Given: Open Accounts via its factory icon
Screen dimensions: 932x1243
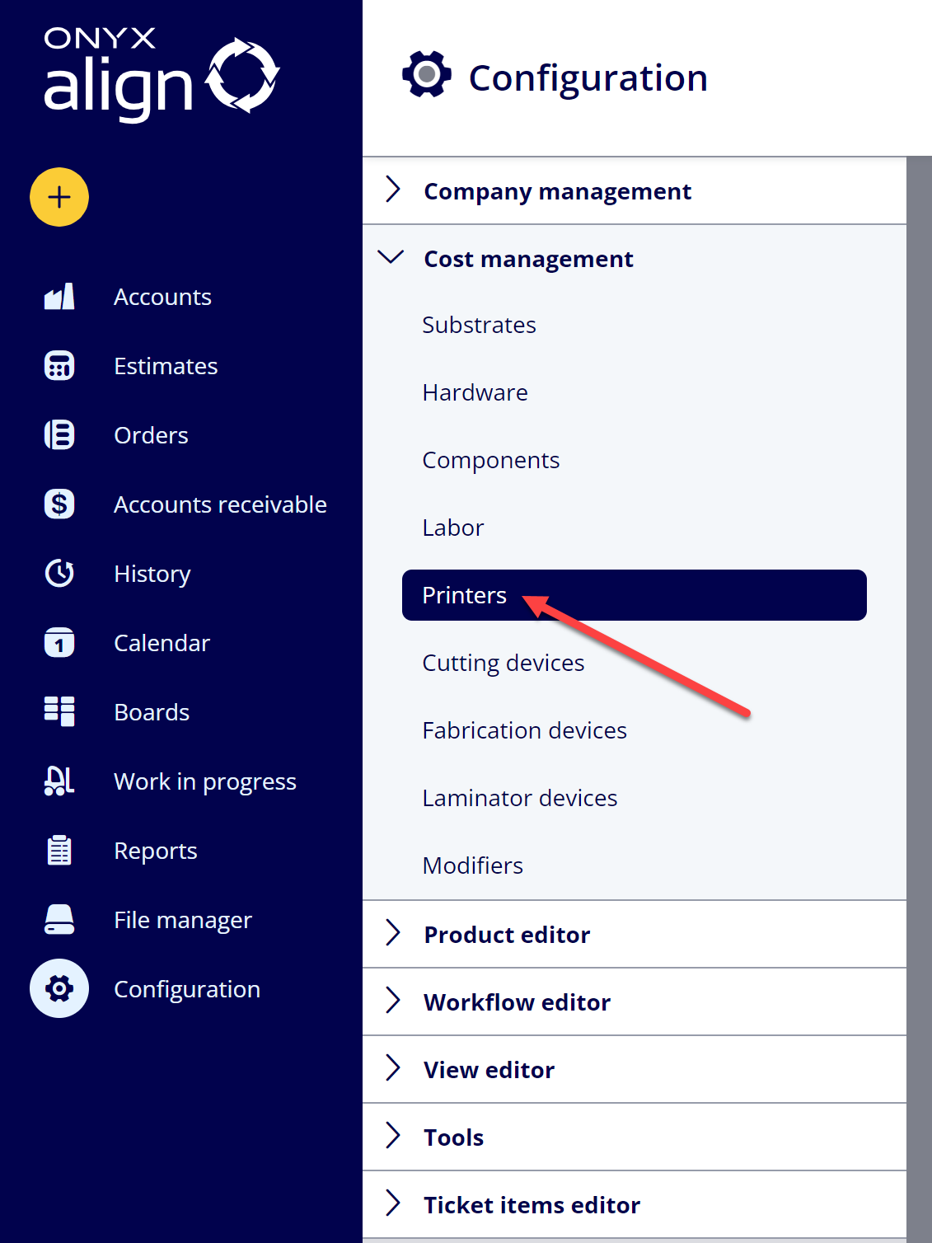Looking at the screenshot, I should coord(59,297).
